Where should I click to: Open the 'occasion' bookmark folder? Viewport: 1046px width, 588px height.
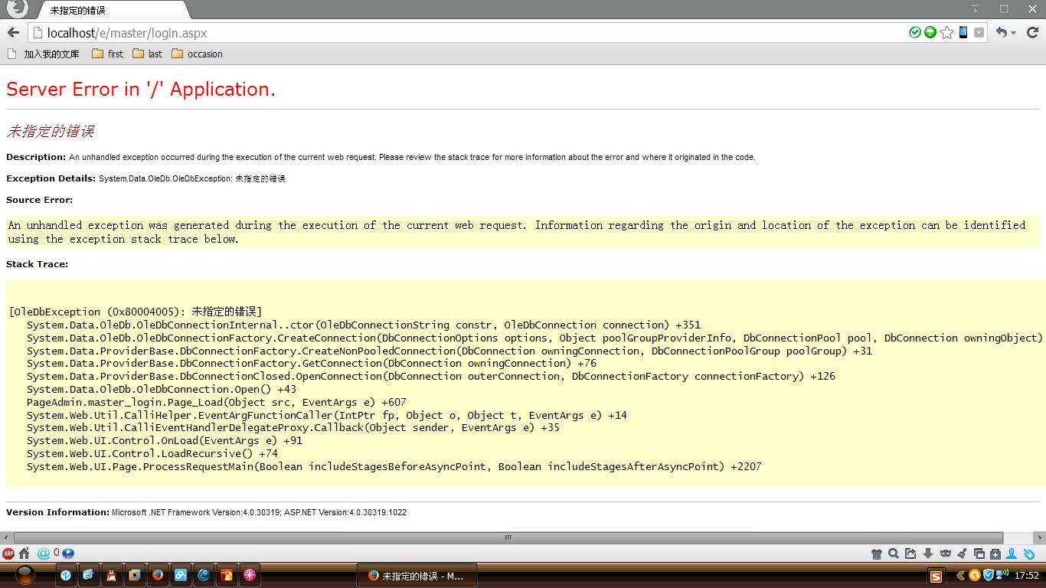point(197,54)
